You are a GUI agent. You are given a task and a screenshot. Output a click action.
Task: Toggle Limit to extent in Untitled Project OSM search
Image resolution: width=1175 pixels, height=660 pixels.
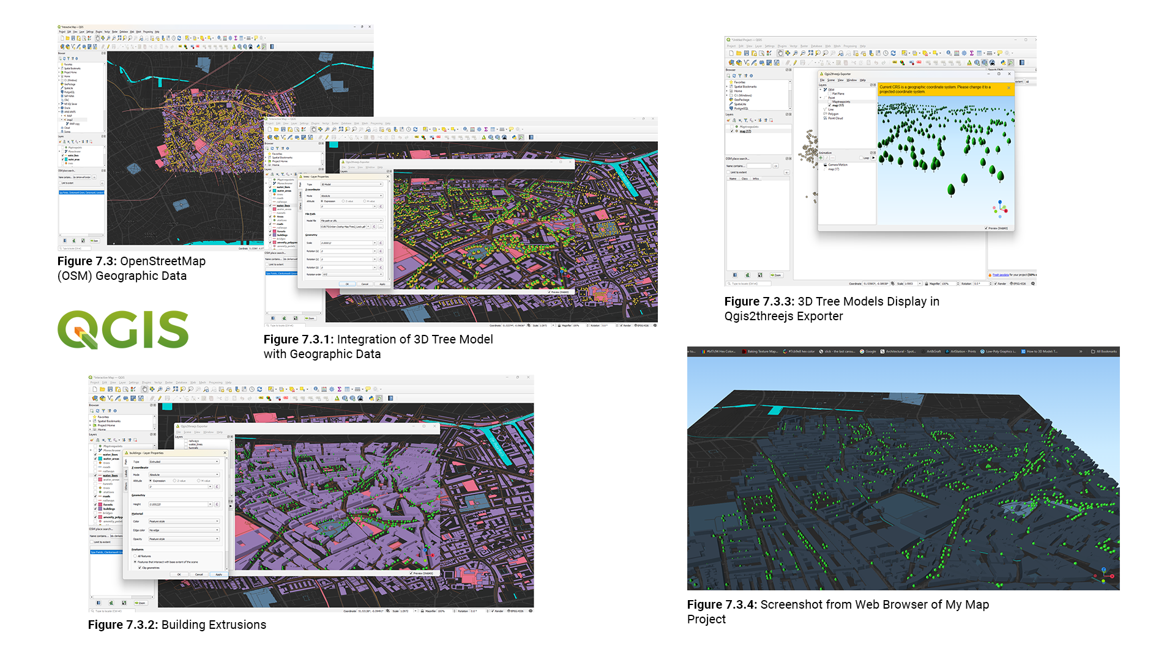pyautogui.click(x=728, y=172)
